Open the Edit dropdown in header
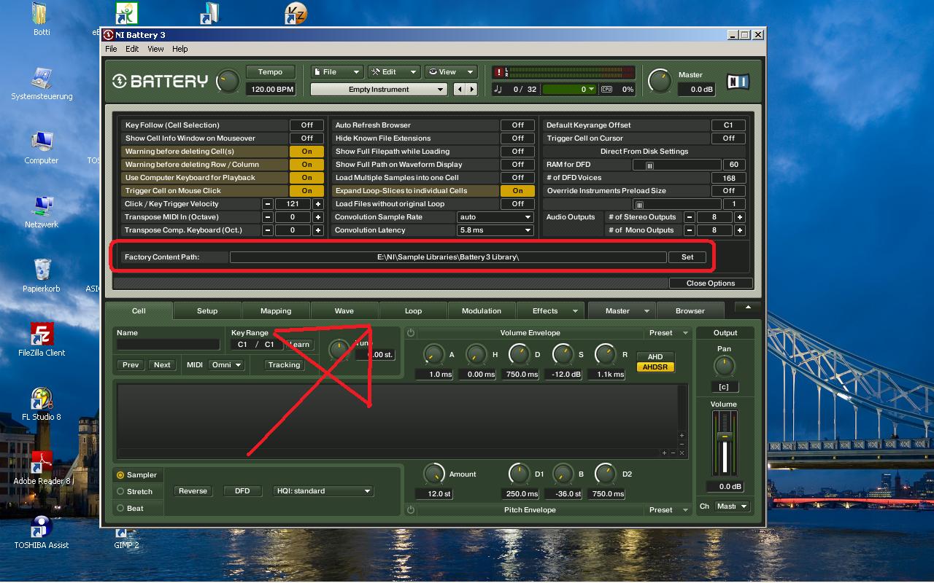 pyautogui.click(x=394, y=72)
